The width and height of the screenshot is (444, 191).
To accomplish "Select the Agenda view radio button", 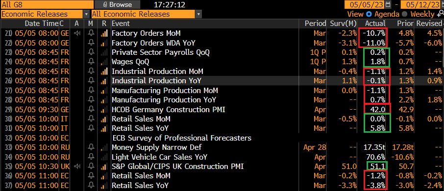I will tap(369, 14).
